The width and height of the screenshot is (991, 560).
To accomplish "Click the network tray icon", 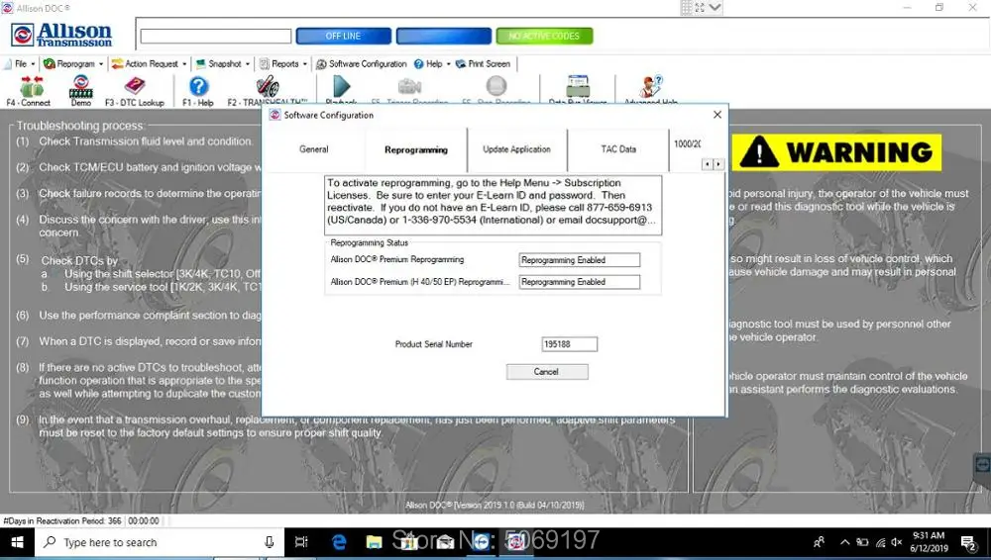I will coord(880,542).
